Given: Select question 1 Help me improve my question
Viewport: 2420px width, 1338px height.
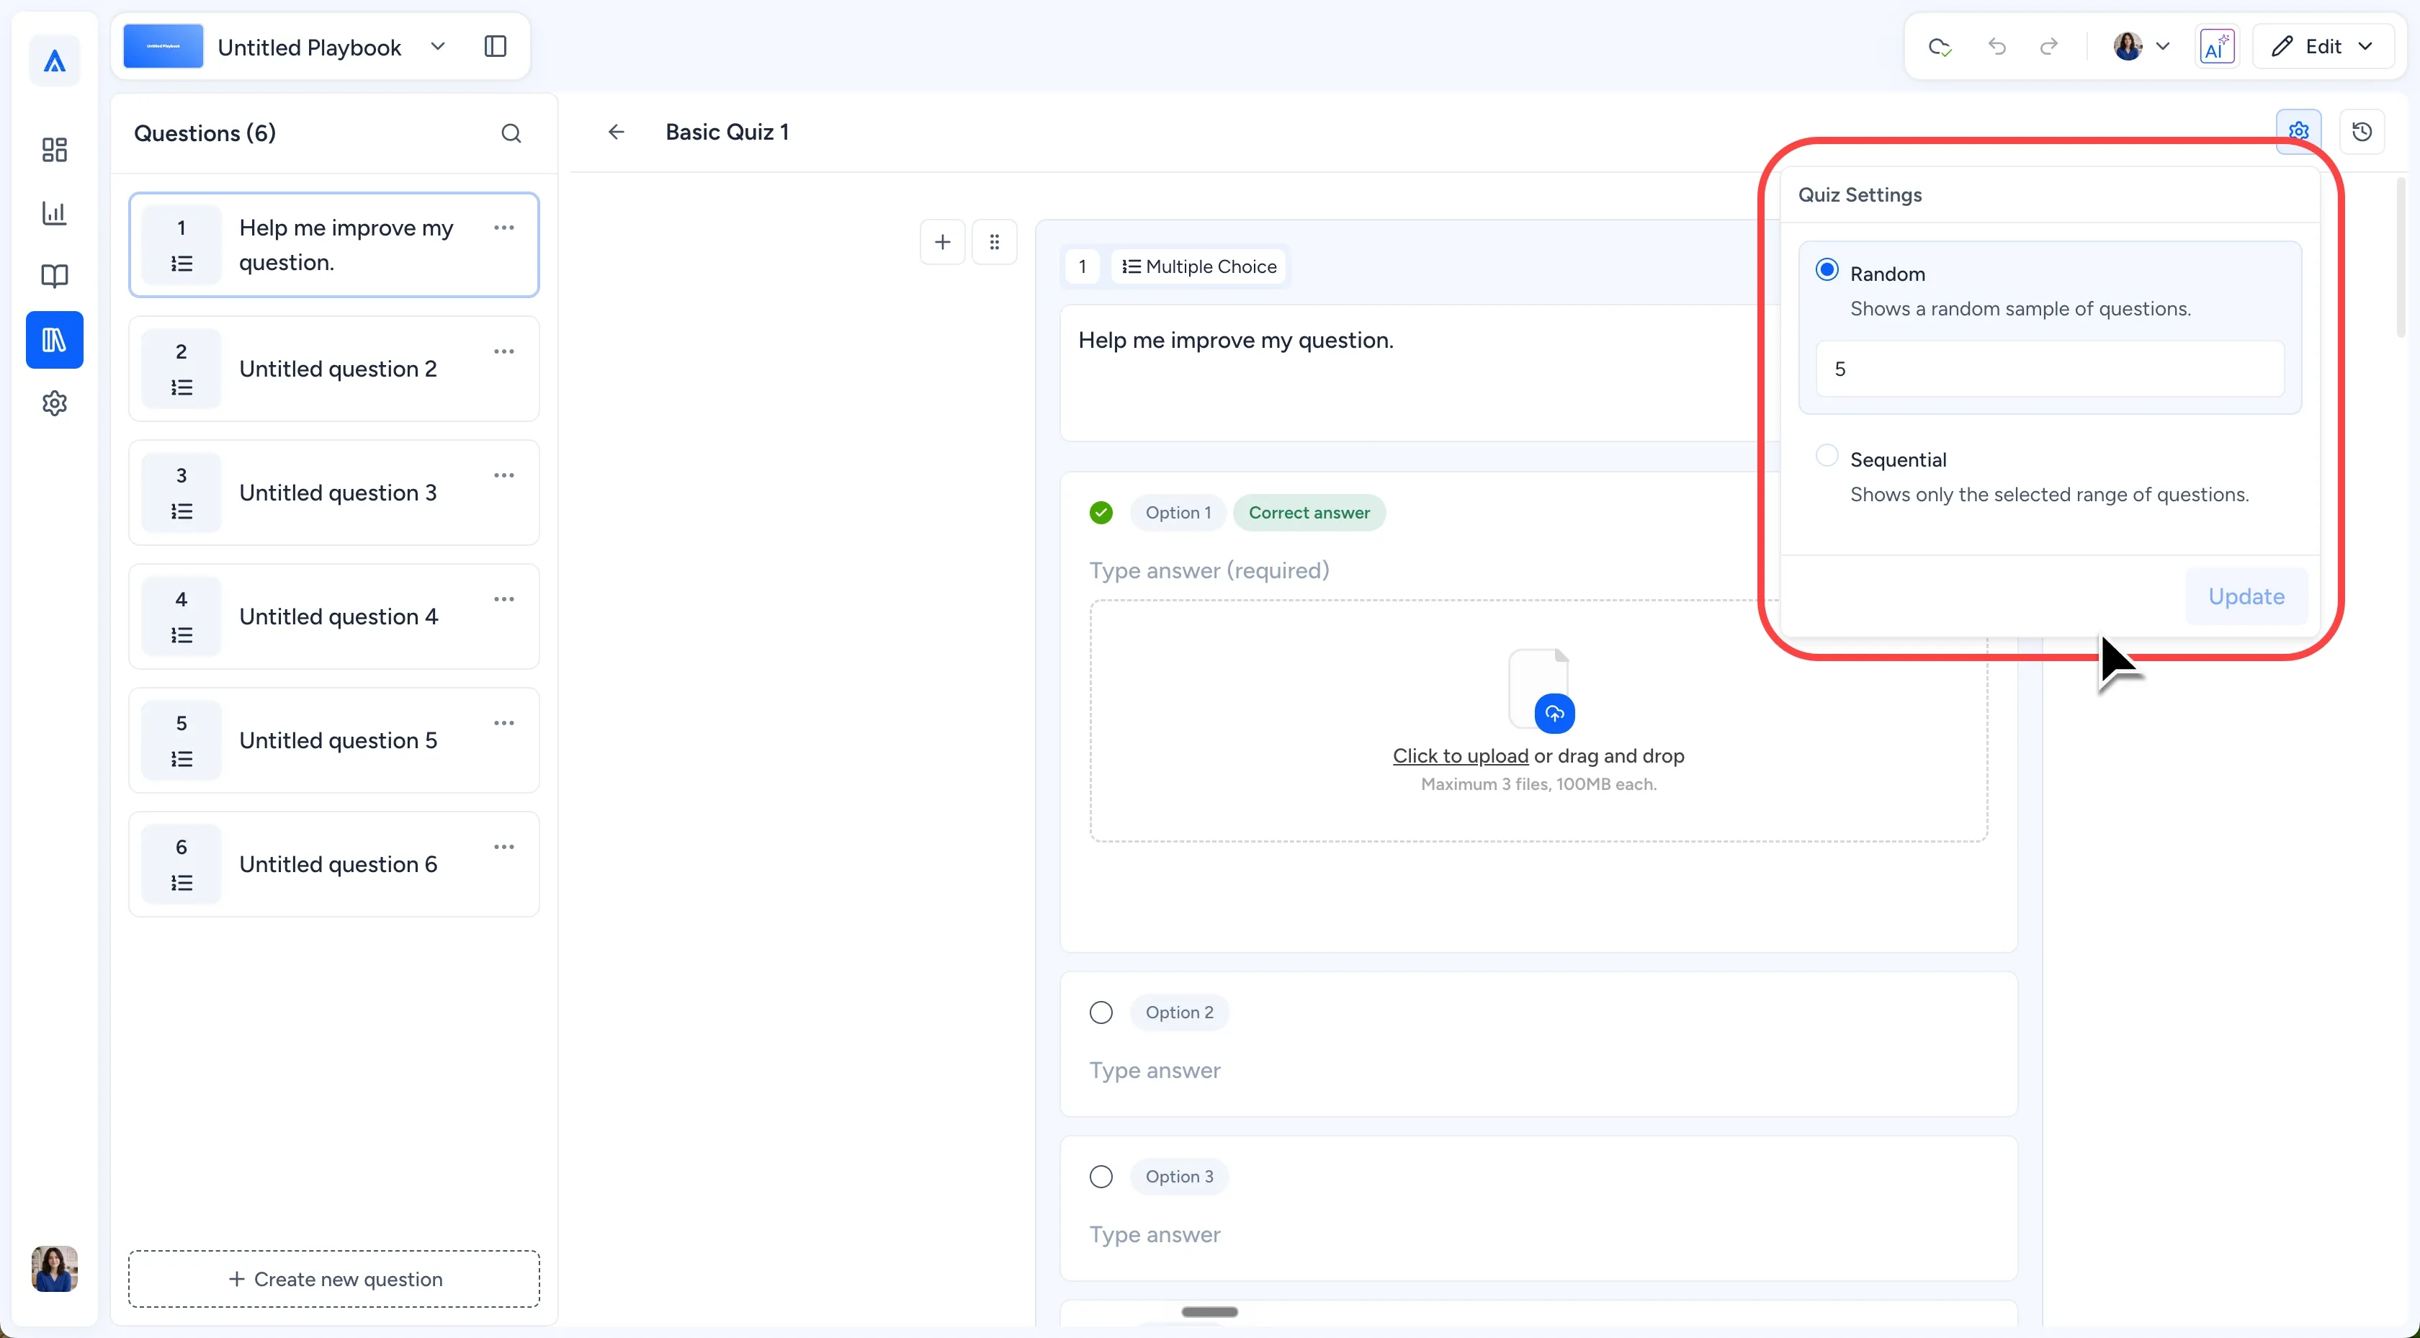Looking at the screenshot, I should (x=333, y=246).
